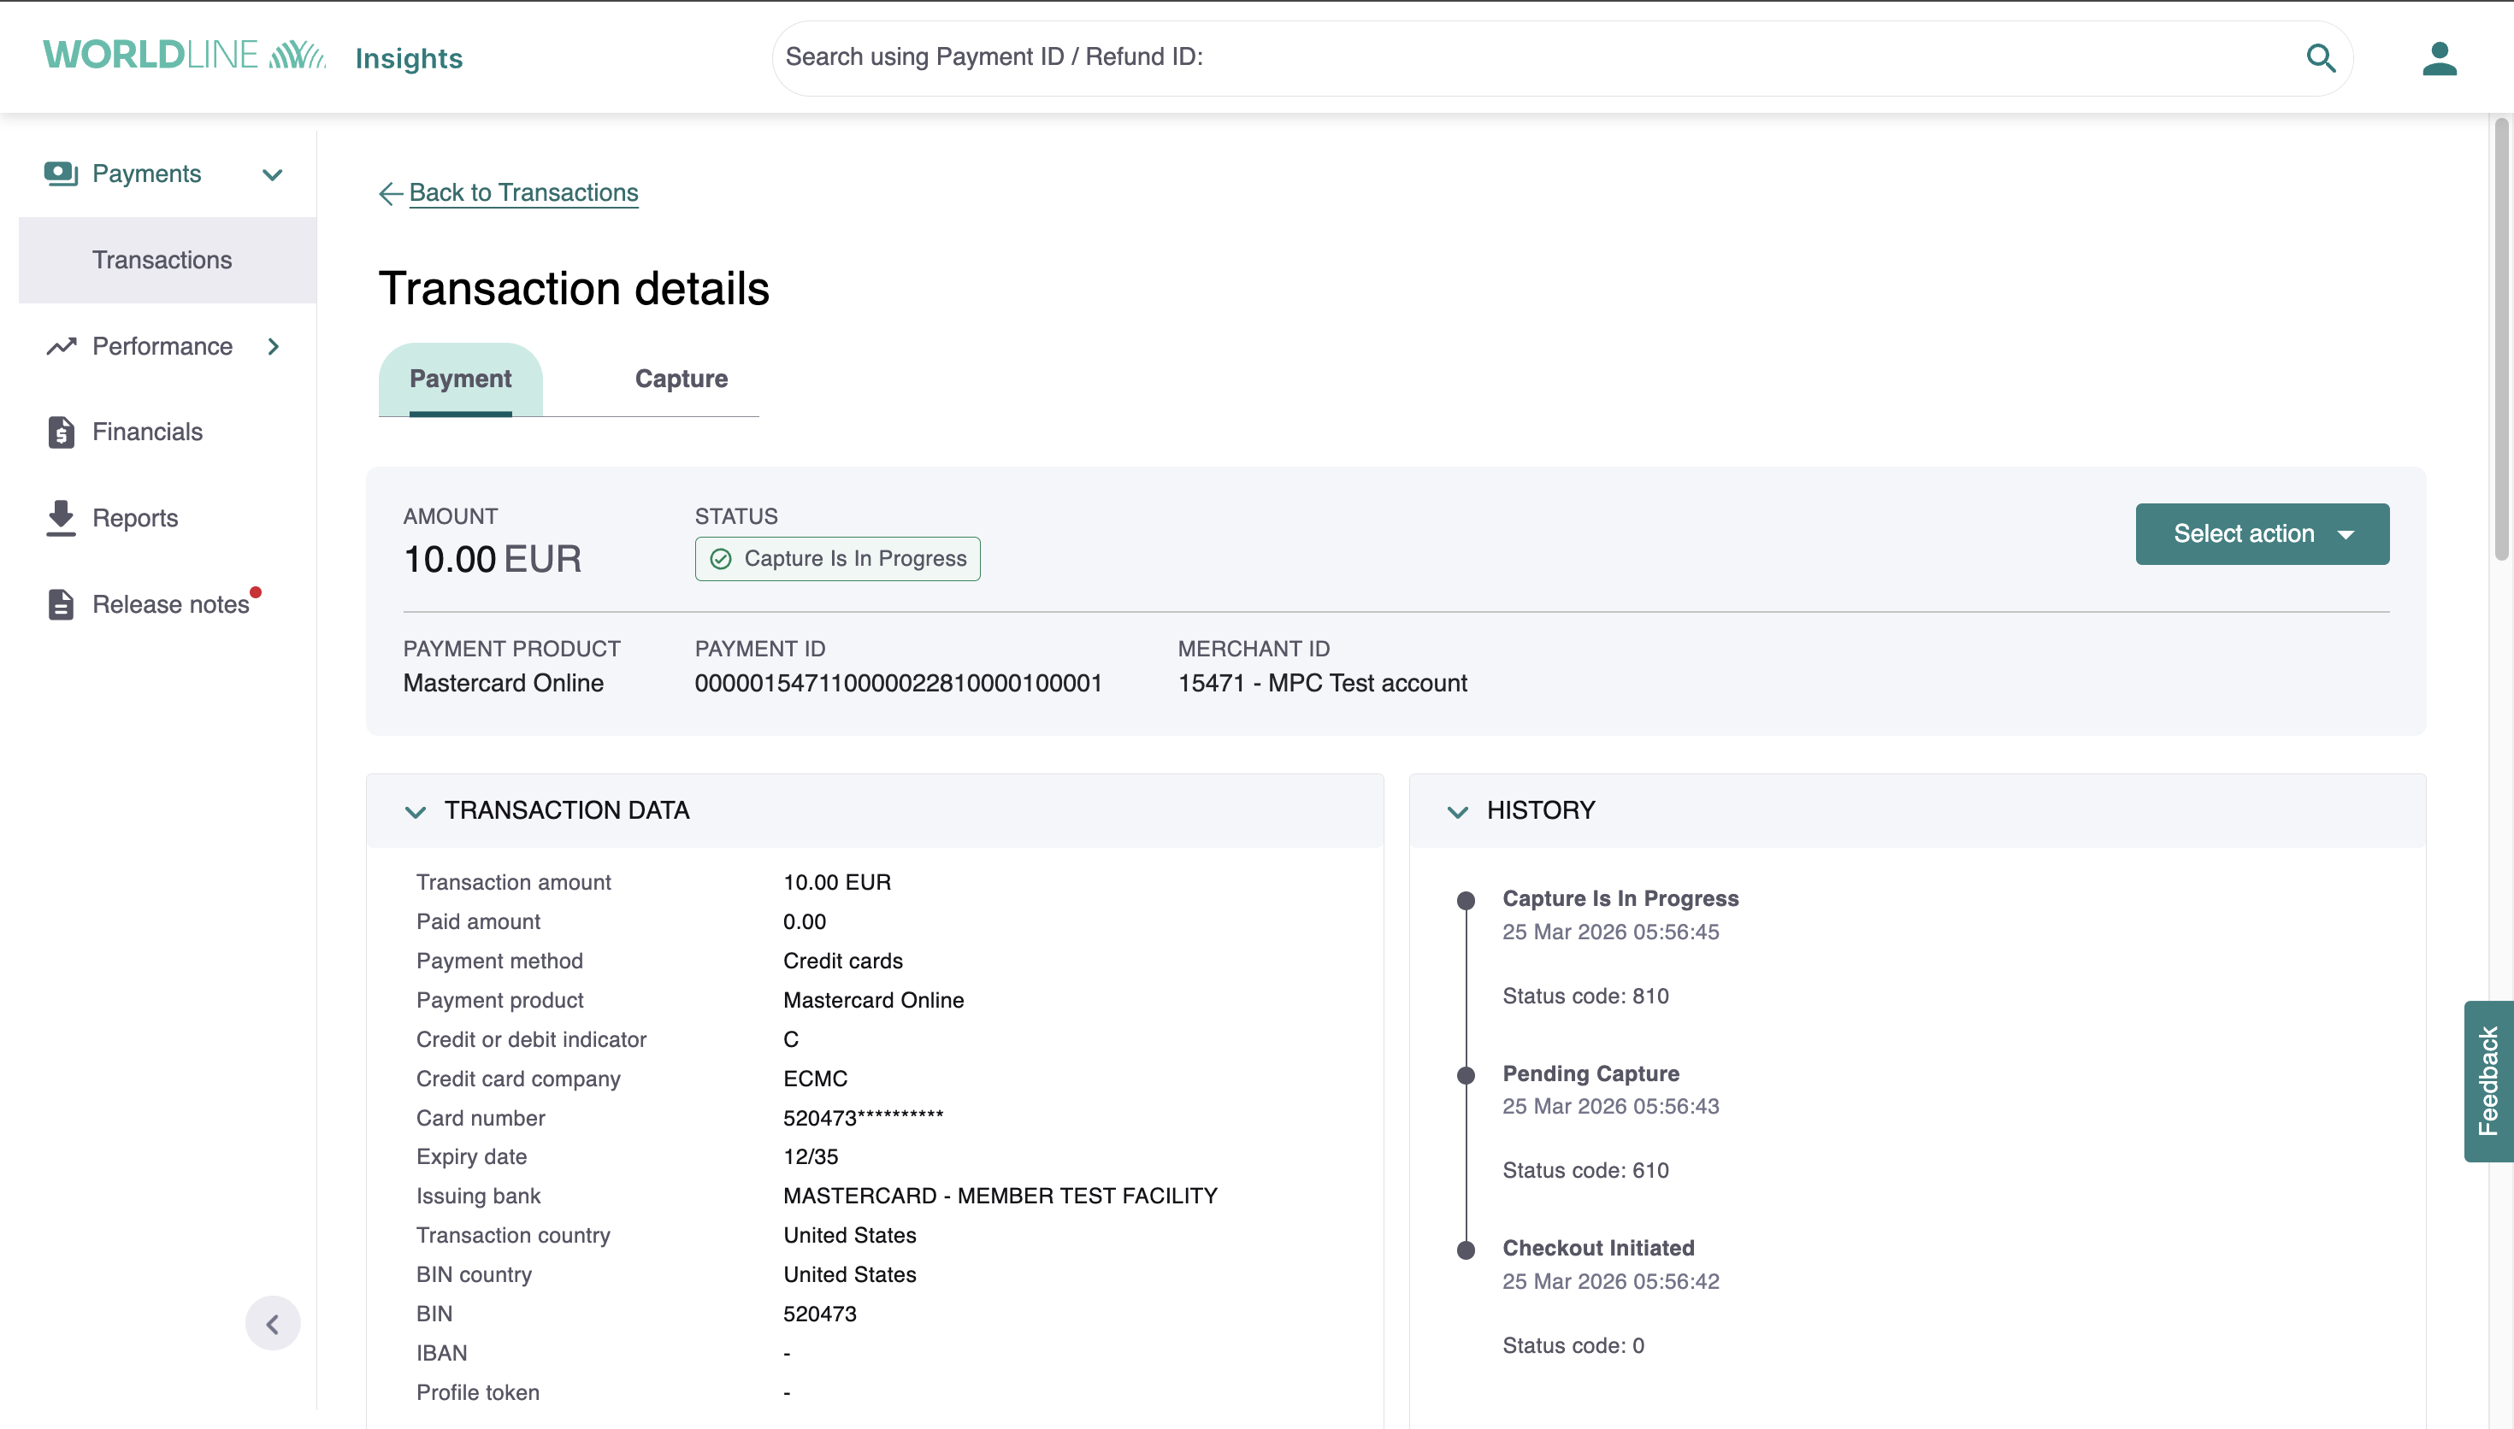Viewport: 2514px width, 1429px height.
Task: Open the Reports section
Action: click(x=135, y=518)
